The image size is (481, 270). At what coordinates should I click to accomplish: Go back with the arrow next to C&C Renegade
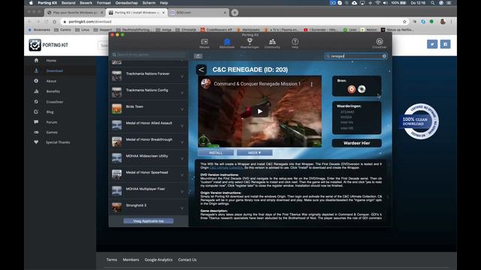point(201,70)
